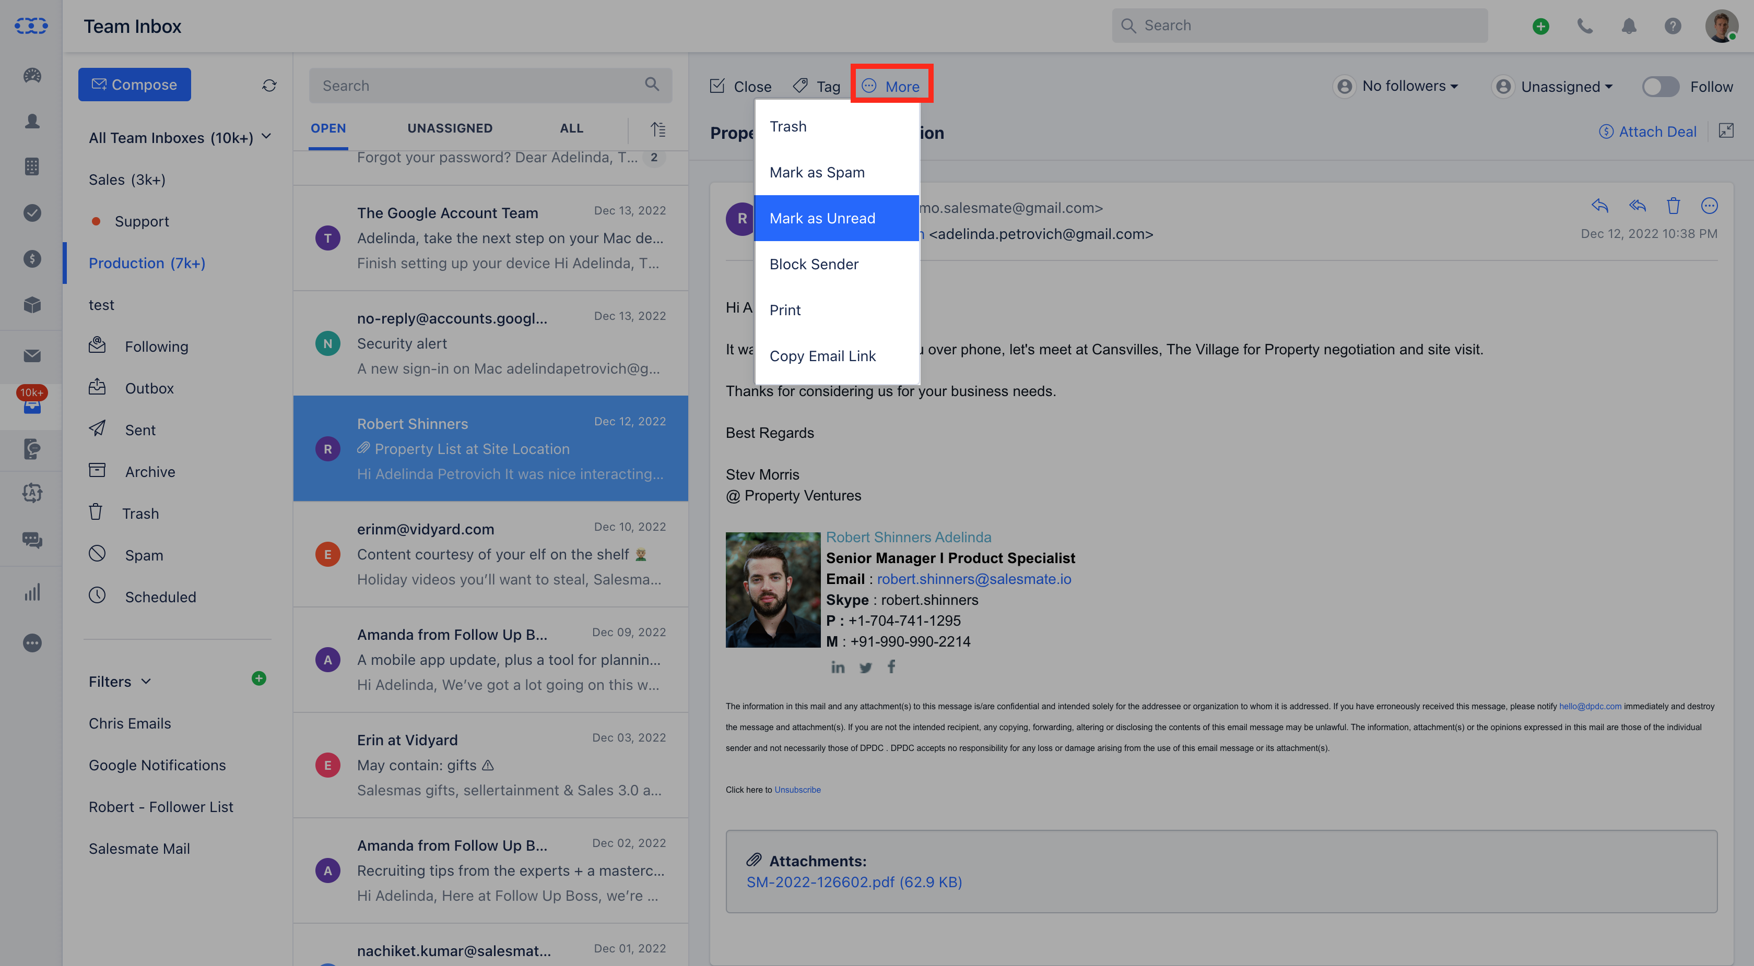The width and height of the screenshot is (1754, 966).
Task: Click the sort order icon in conversation list
Action: tap(658, 128)
